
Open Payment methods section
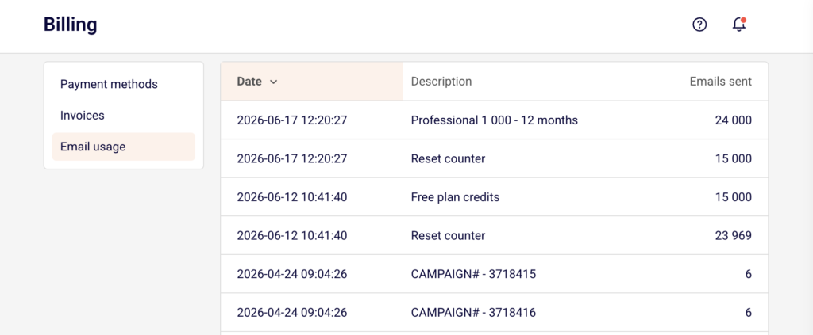tap(109, 84)
